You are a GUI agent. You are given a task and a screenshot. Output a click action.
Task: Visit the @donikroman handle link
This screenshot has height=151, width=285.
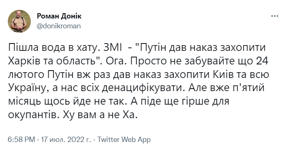pyautogui.click(x=59, y=26)
